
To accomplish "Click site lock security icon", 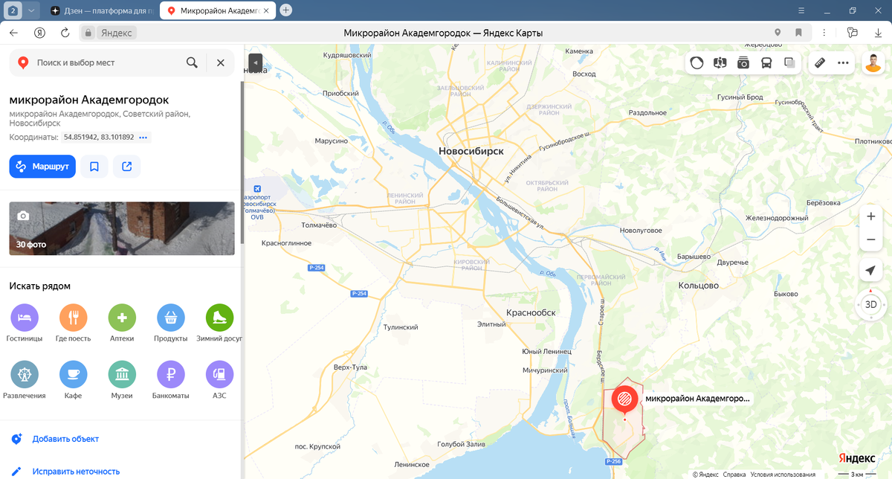I will click(x=88, y=33).
